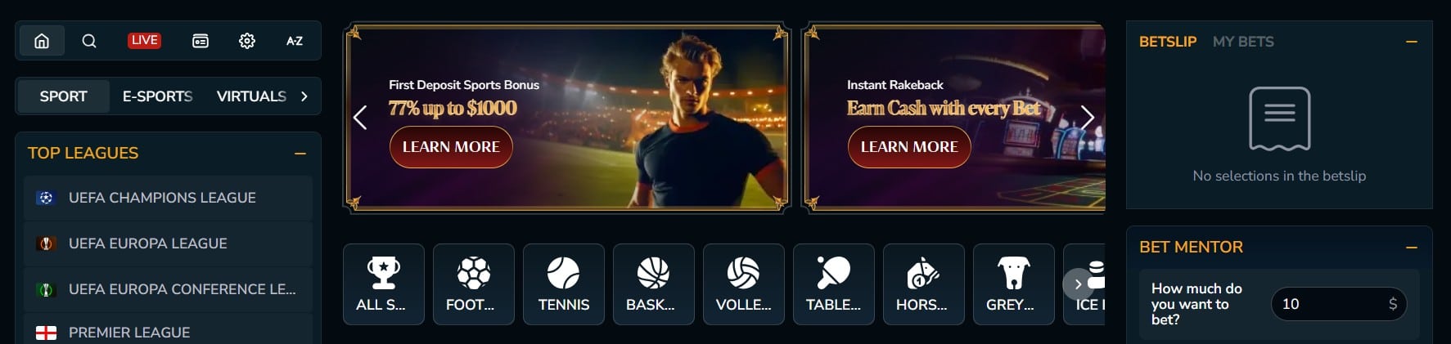Screen dimensions: 1451x344
Task: Open the home icon in the top toolbar
Action: tap(42, 41)
